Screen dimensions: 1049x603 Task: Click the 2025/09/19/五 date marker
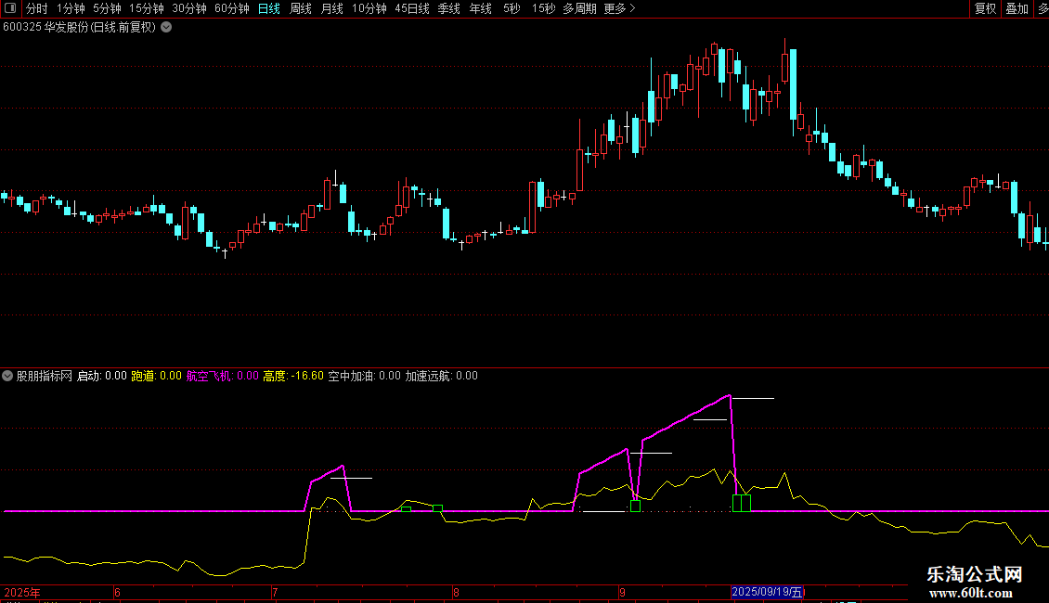767,592
